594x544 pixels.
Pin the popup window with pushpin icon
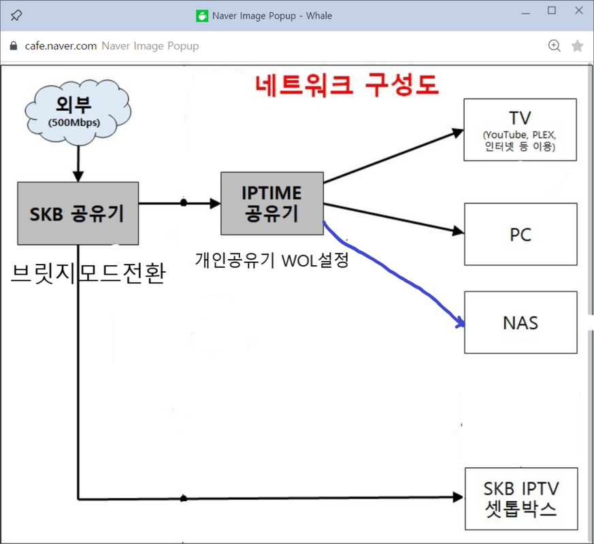coord(16,16)
